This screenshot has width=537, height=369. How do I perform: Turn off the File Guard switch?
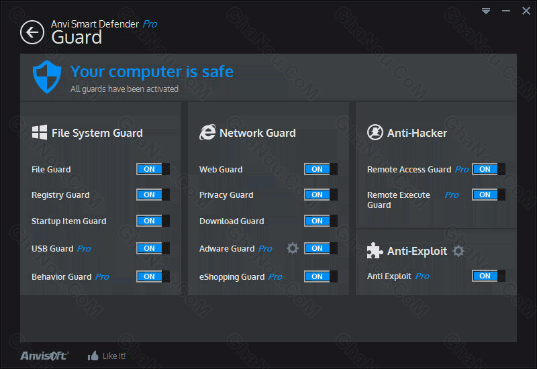pos(153,169)
